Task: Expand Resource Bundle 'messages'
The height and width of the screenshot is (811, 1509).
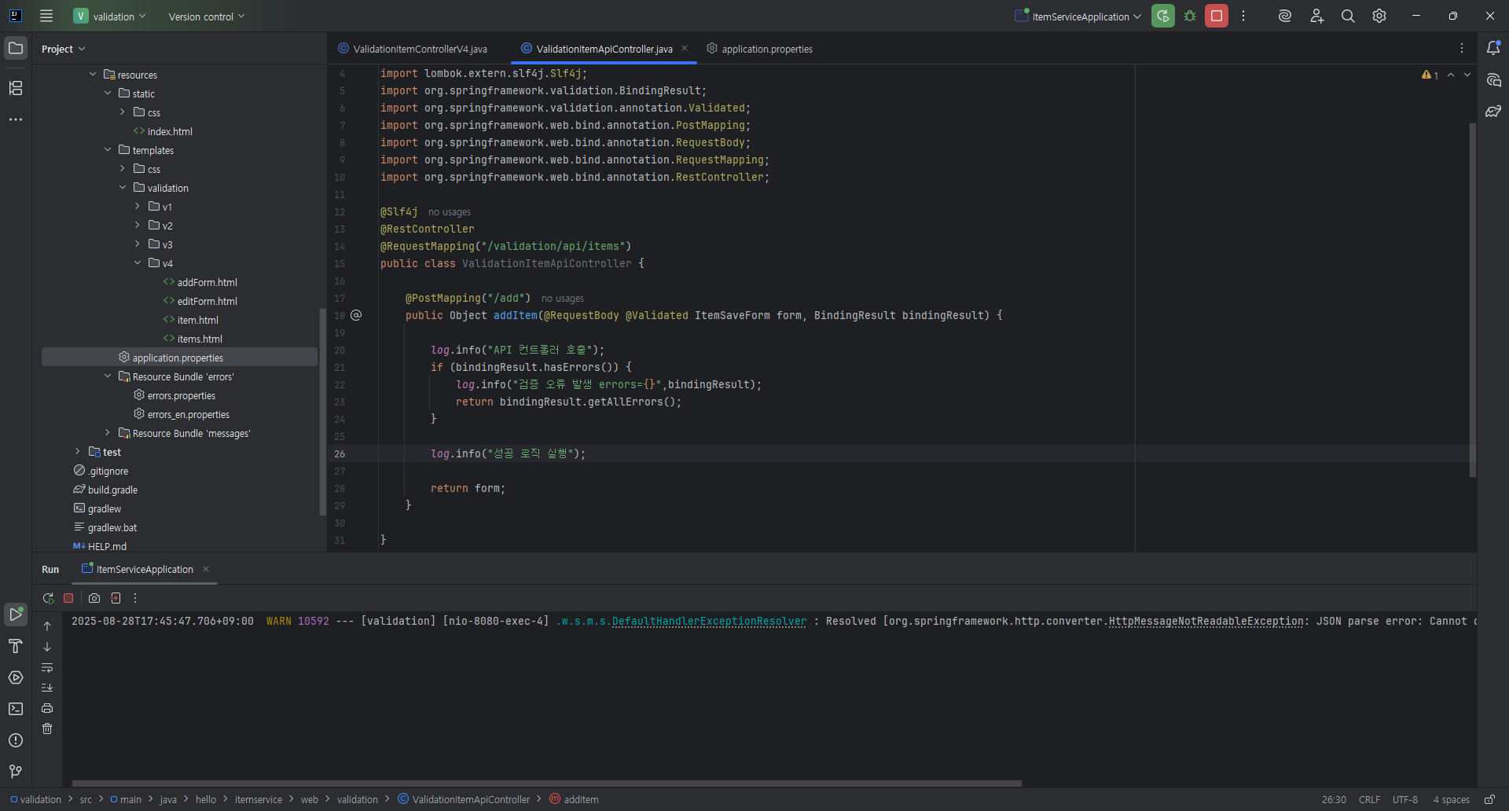Action: (108, 432)
